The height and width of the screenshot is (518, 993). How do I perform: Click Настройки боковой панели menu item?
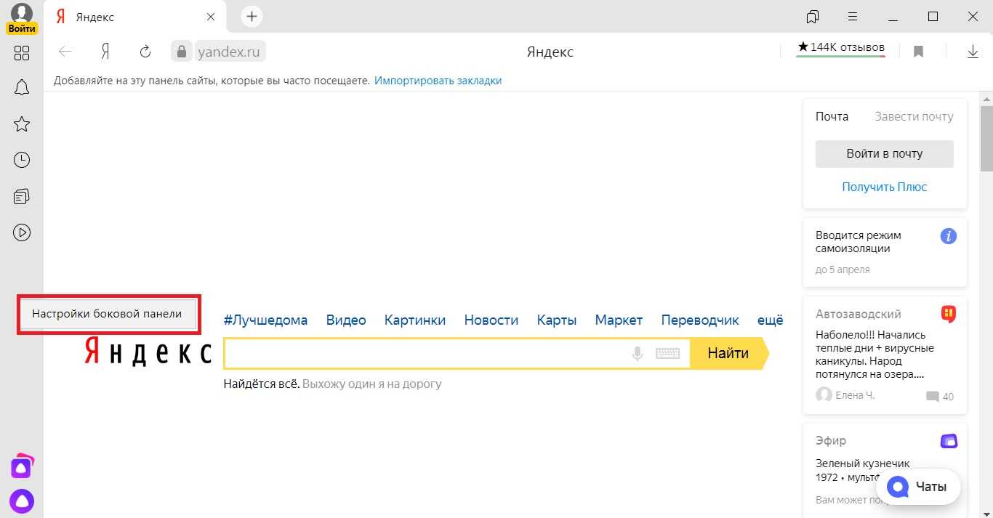tap(107, 314)
